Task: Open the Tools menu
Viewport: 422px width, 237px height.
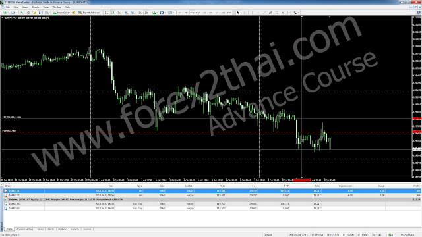Action: point(45,7)
